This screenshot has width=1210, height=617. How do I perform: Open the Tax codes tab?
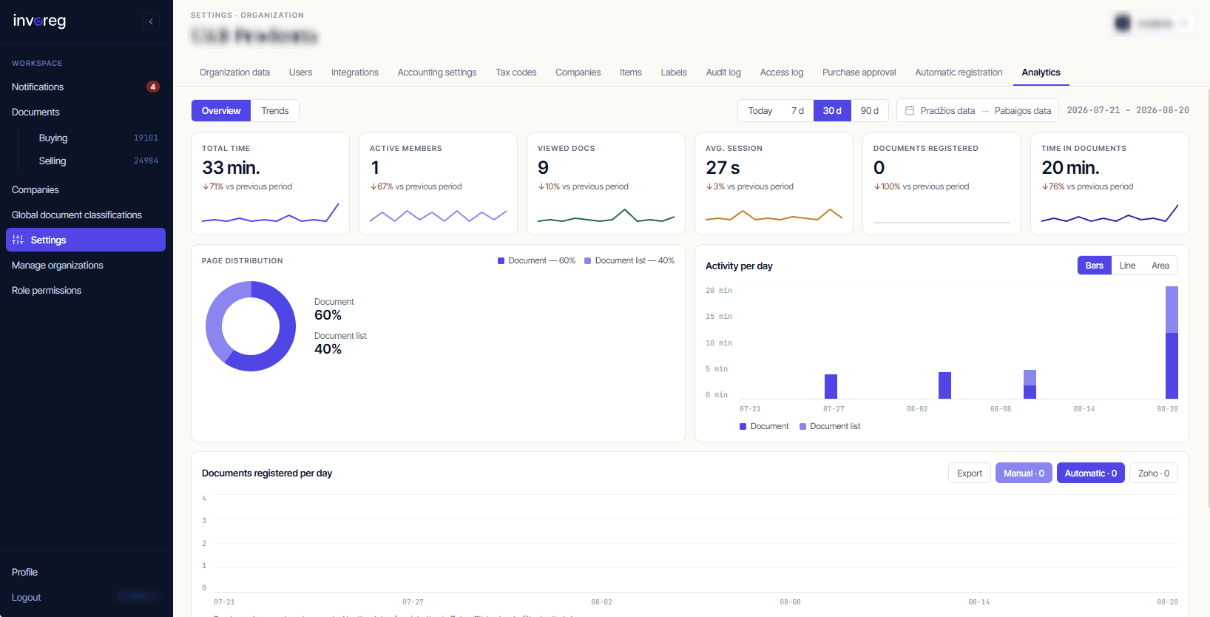(x=516, y=73)
